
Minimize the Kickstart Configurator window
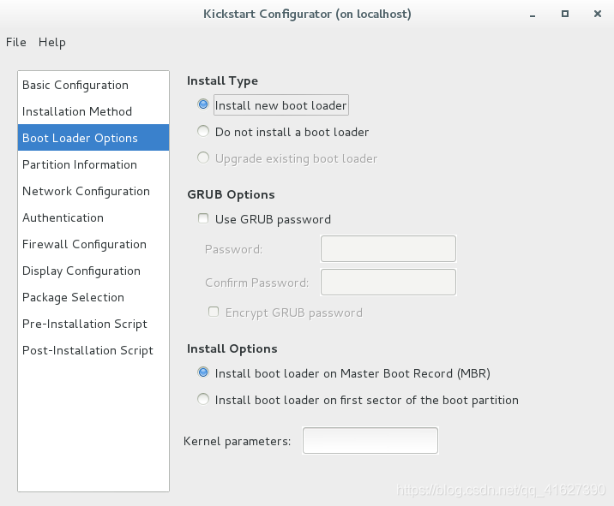pos(533,15)
